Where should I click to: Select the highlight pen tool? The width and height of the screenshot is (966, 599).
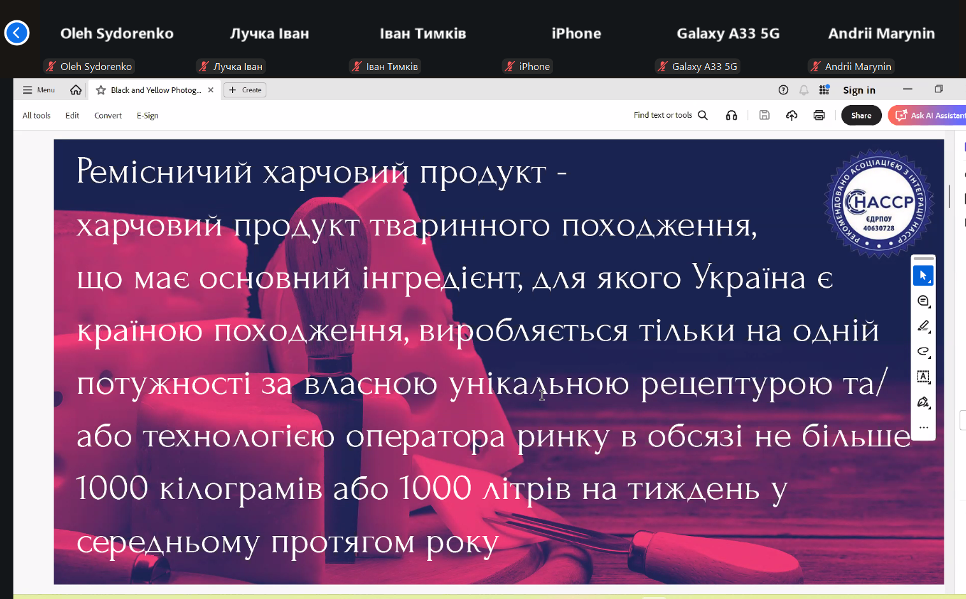coord(923,326)
